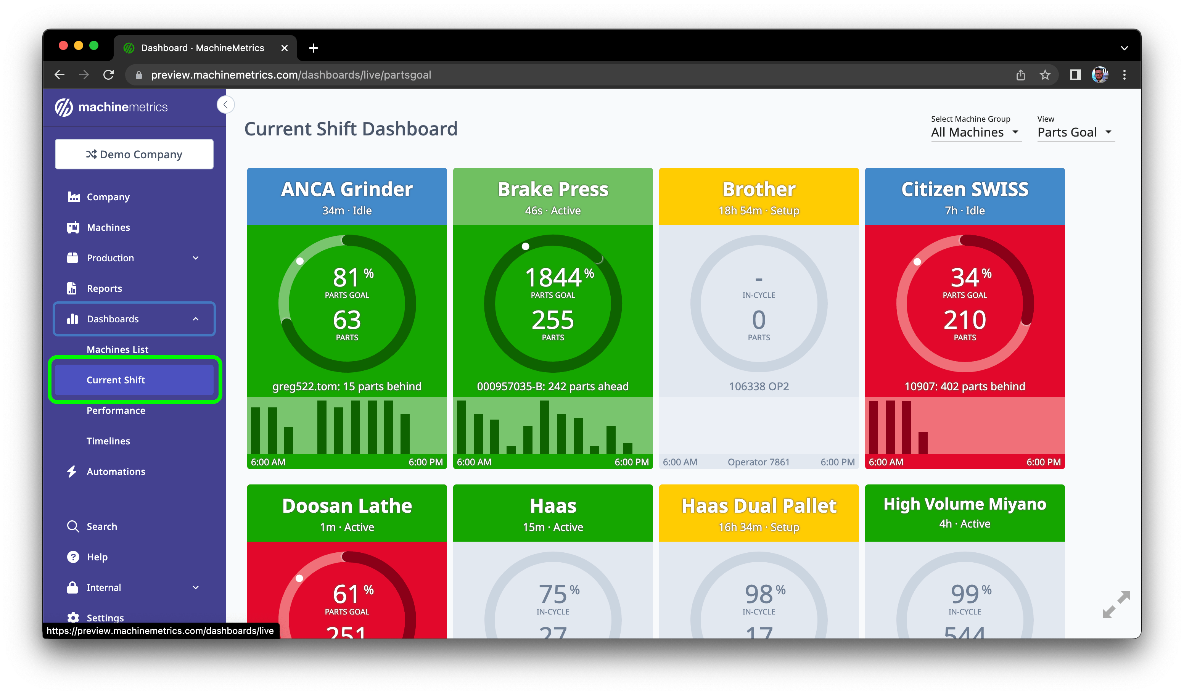Open the Parts Goal view dropdown
This screenshot has height=695, width=1184.
1075,132
